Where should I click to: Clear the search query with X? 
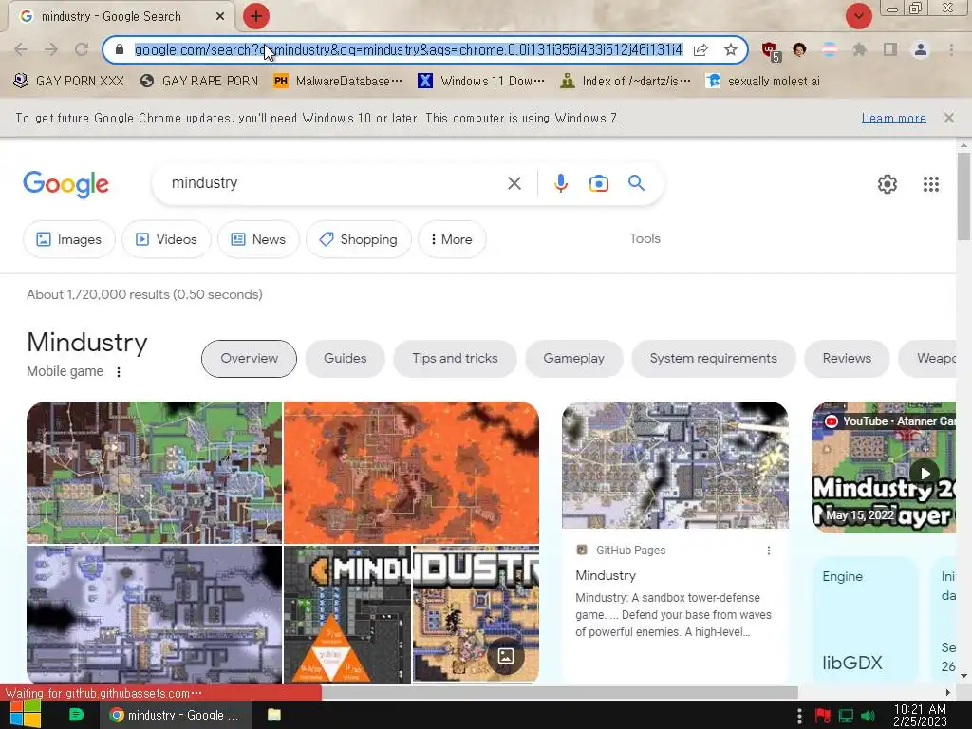[514, 183]
